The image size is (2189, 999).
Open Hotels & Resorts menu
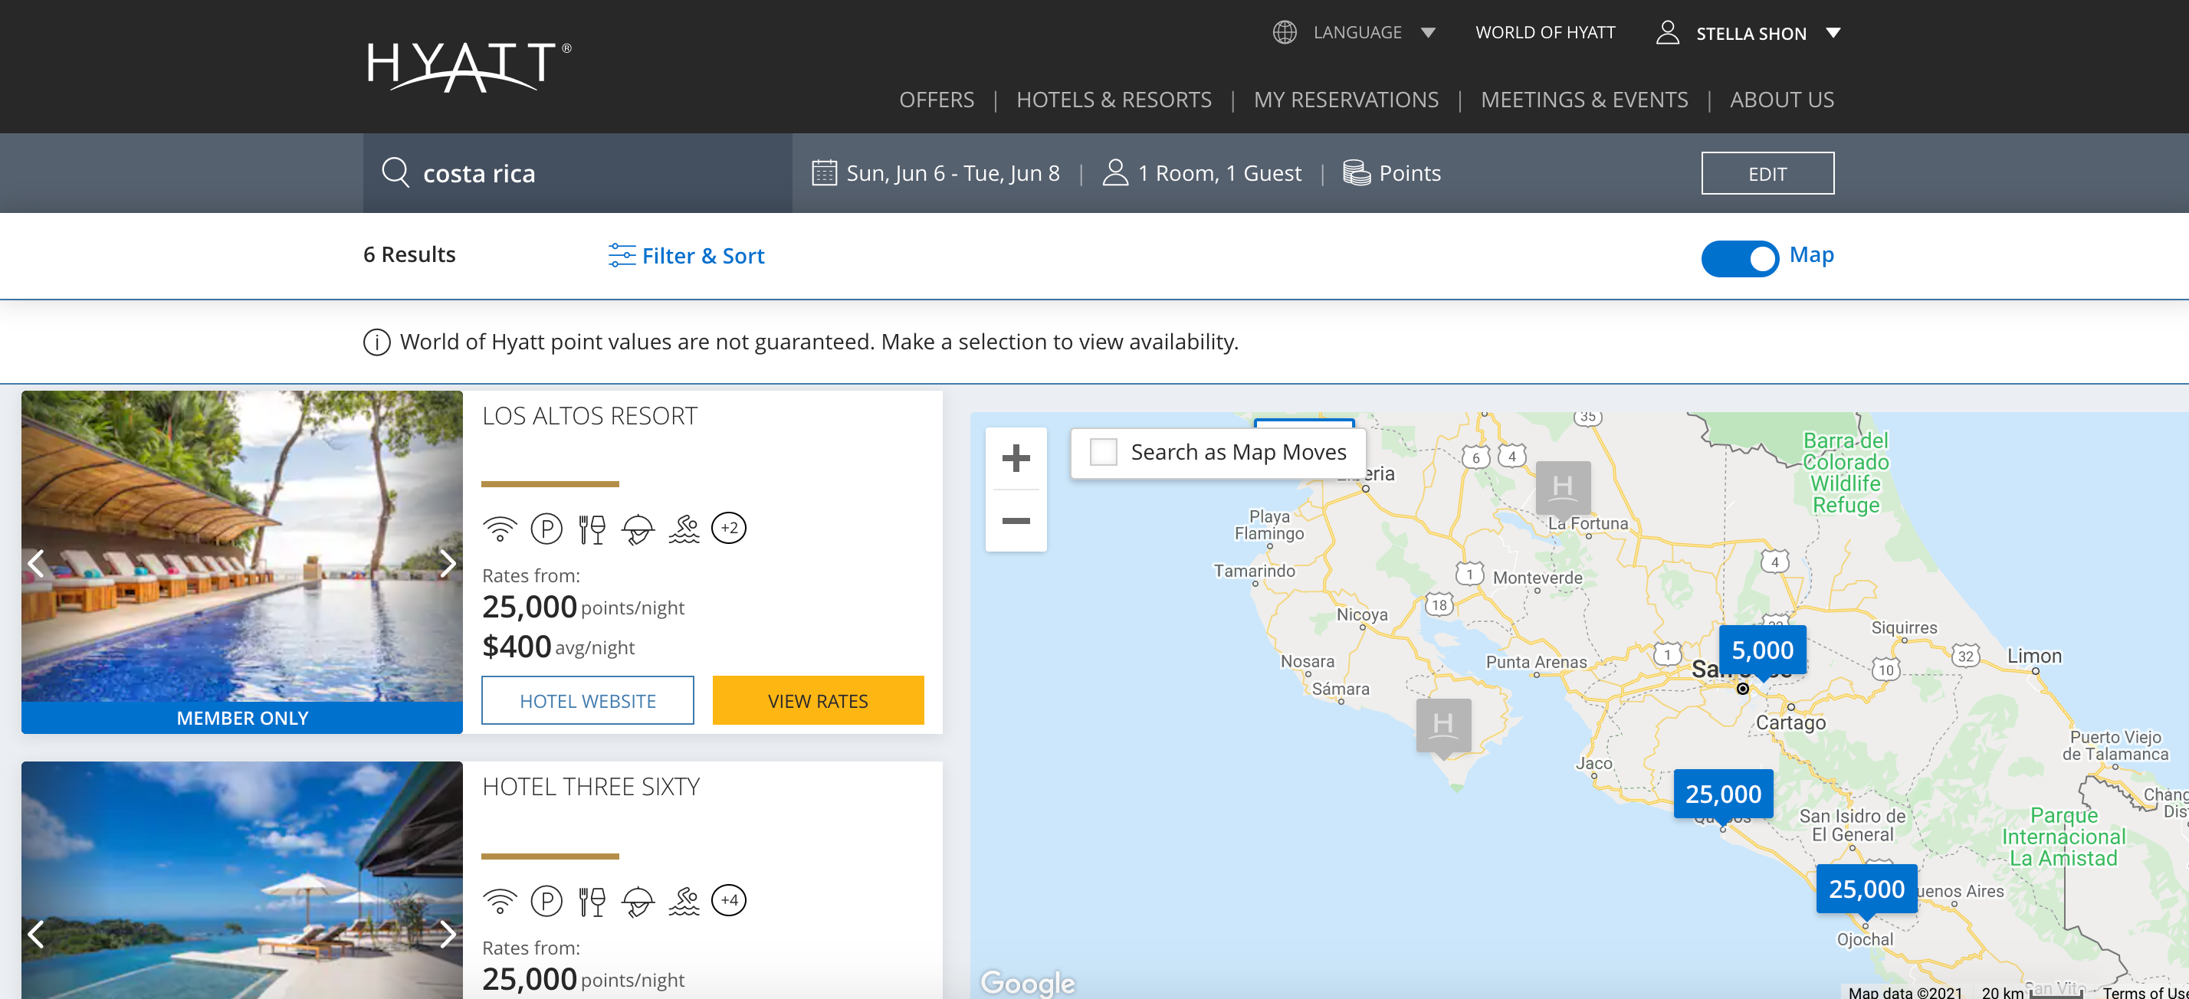coord(1113,100)
